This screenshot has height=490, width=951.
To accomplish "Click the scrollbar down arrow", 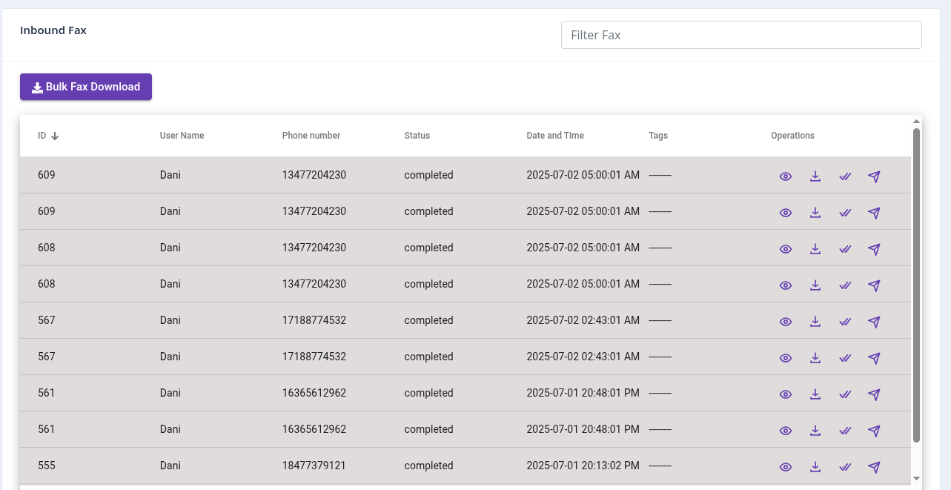I will click(916, 478).
